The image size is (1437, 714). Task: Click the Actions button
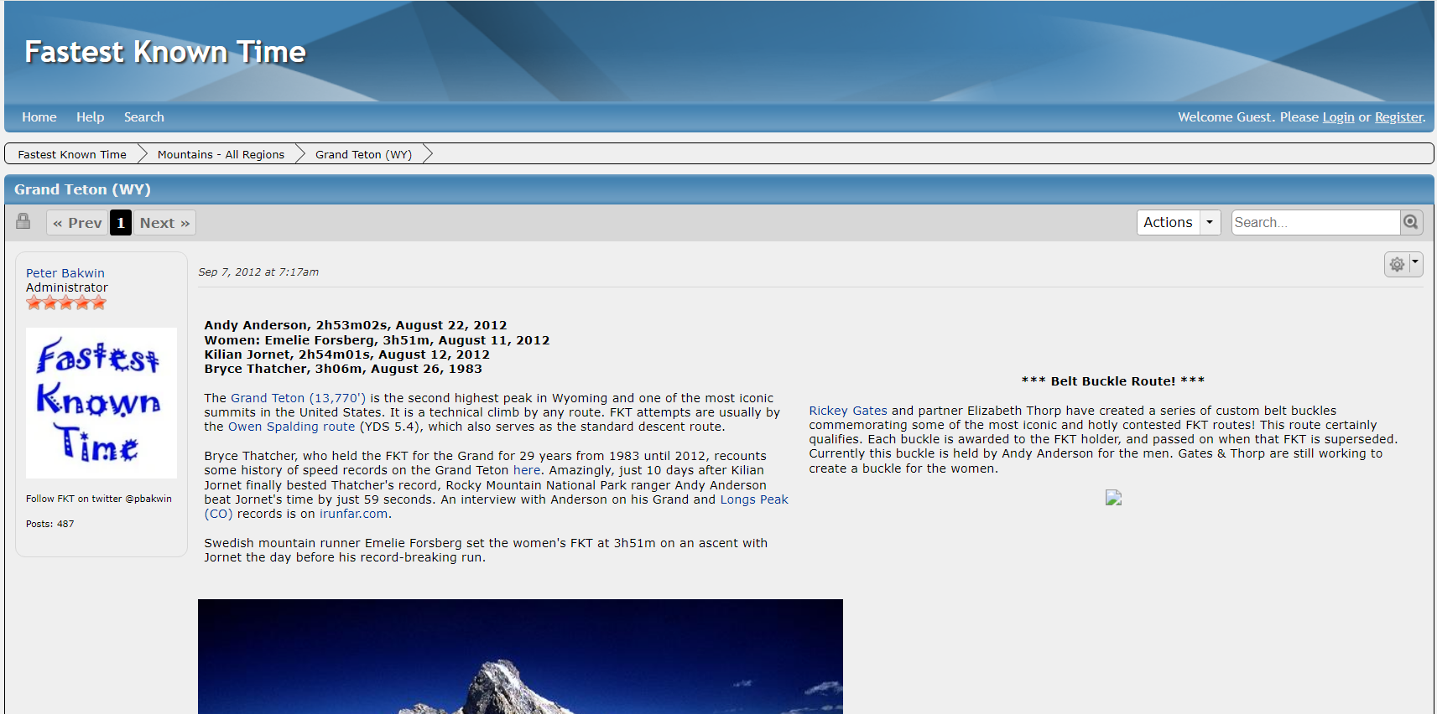point(1168,222)
